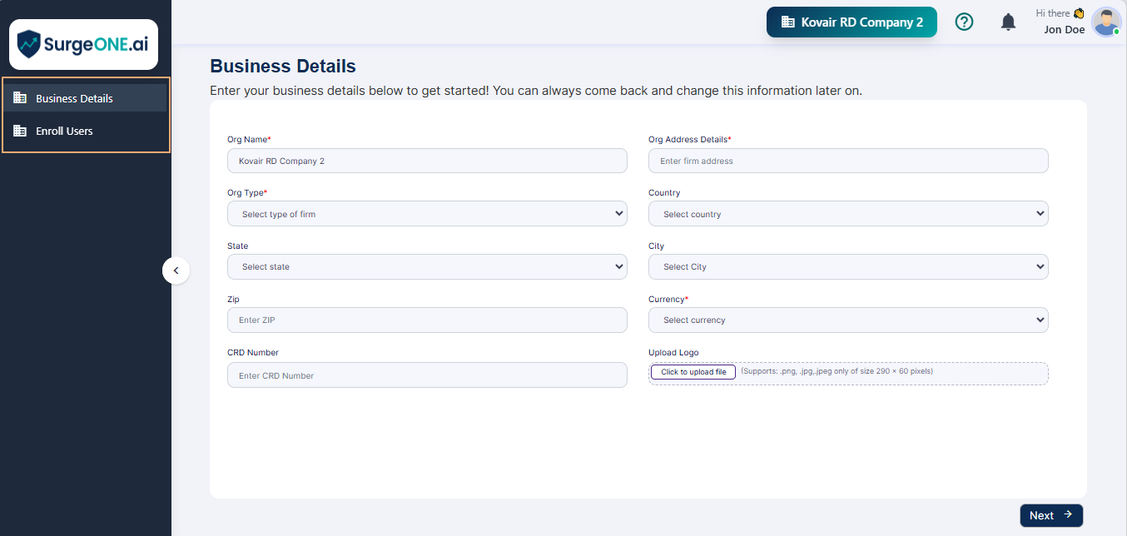Collapse the sidebar with the chevron arrow
The width and height of the screenshot is (1127, 536).
coord(176,270)
